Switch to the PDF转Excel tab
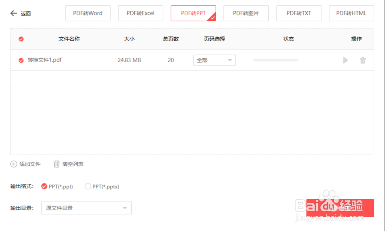 (x=141, y=13)
